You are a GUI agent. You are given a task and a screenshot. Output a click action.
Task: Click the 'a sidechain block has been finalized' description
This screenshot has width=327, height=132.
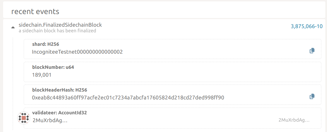point(57,31)
